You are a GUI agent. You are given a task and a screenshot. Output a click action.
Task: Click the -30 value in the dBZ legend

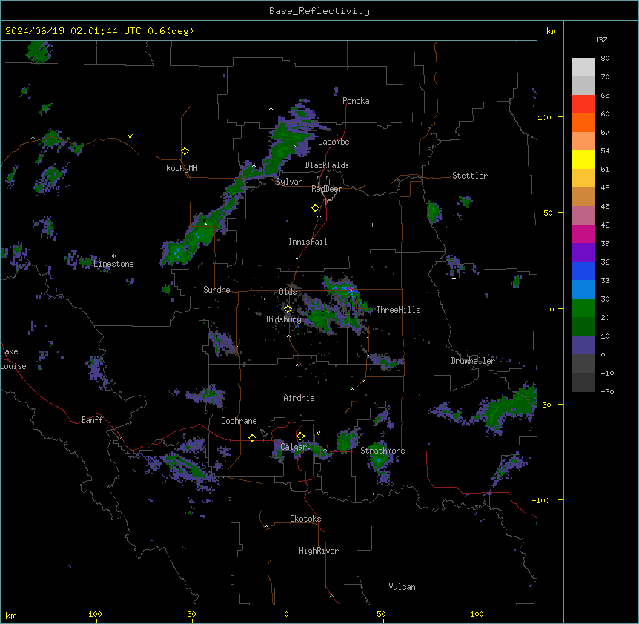(x=607, y=392)
